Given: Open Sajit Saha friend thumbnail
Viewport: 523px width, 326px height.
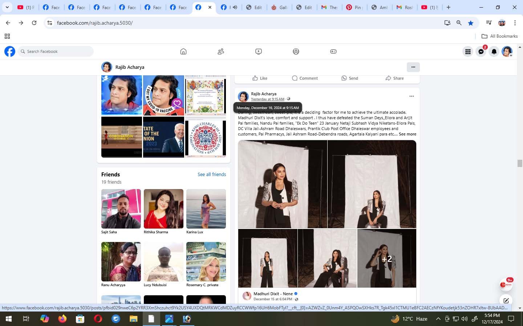Looking at the screenshot, I should pyautogui.click(x=121, y=209).
